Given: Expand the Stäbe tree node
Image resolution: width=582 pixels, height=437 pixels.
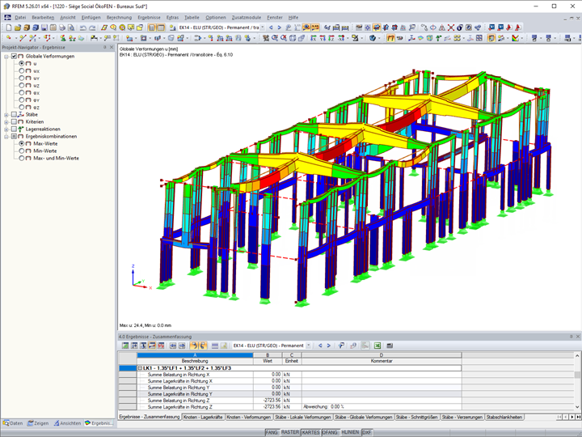Looking at the screenshot, I should (x=6, y=115).
